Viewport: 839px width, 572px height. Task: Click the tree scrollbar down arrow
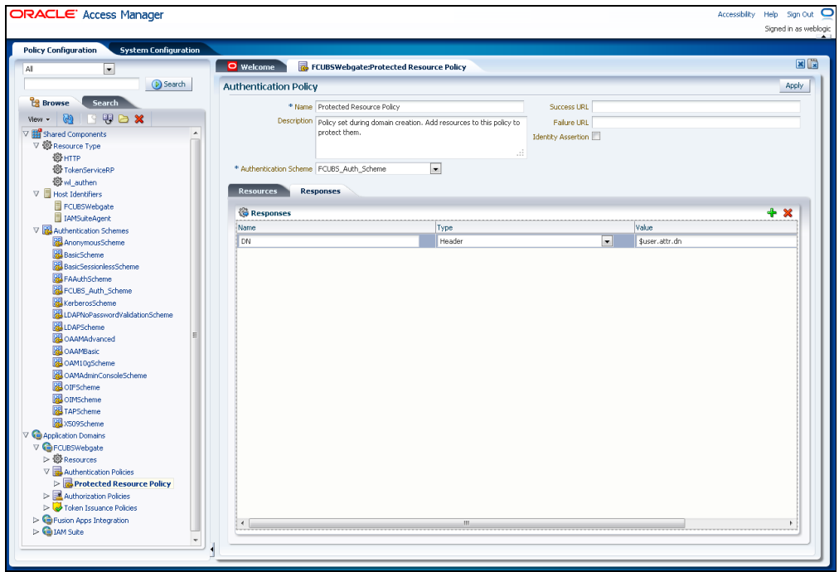(195, 540)
